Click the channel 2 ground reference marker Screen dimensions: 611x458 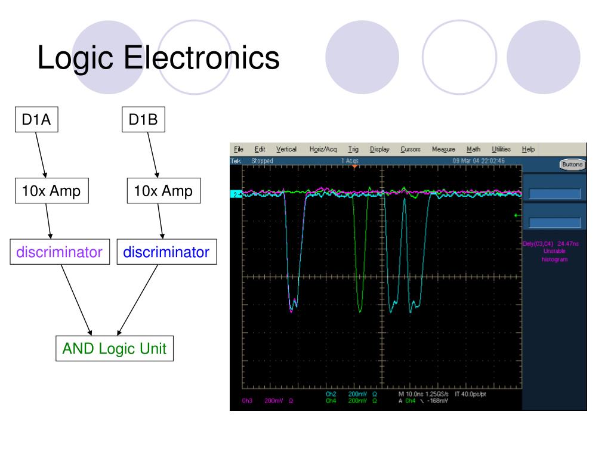[236, 194]
